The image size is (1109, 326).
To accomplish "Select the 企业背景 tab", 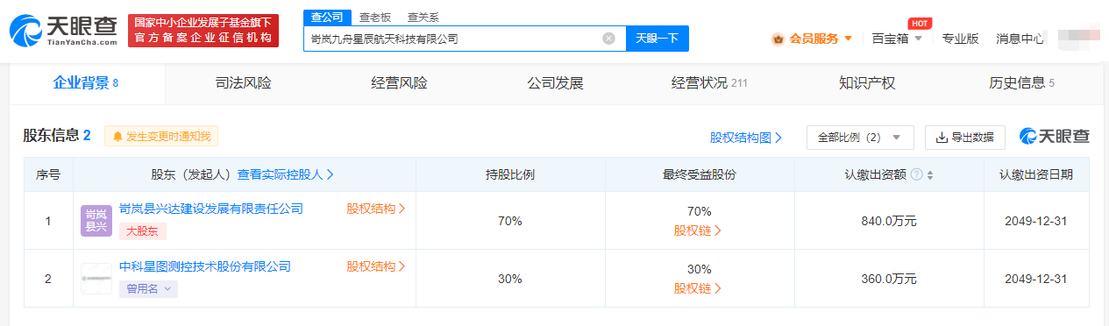I will (x=86, y=83).
